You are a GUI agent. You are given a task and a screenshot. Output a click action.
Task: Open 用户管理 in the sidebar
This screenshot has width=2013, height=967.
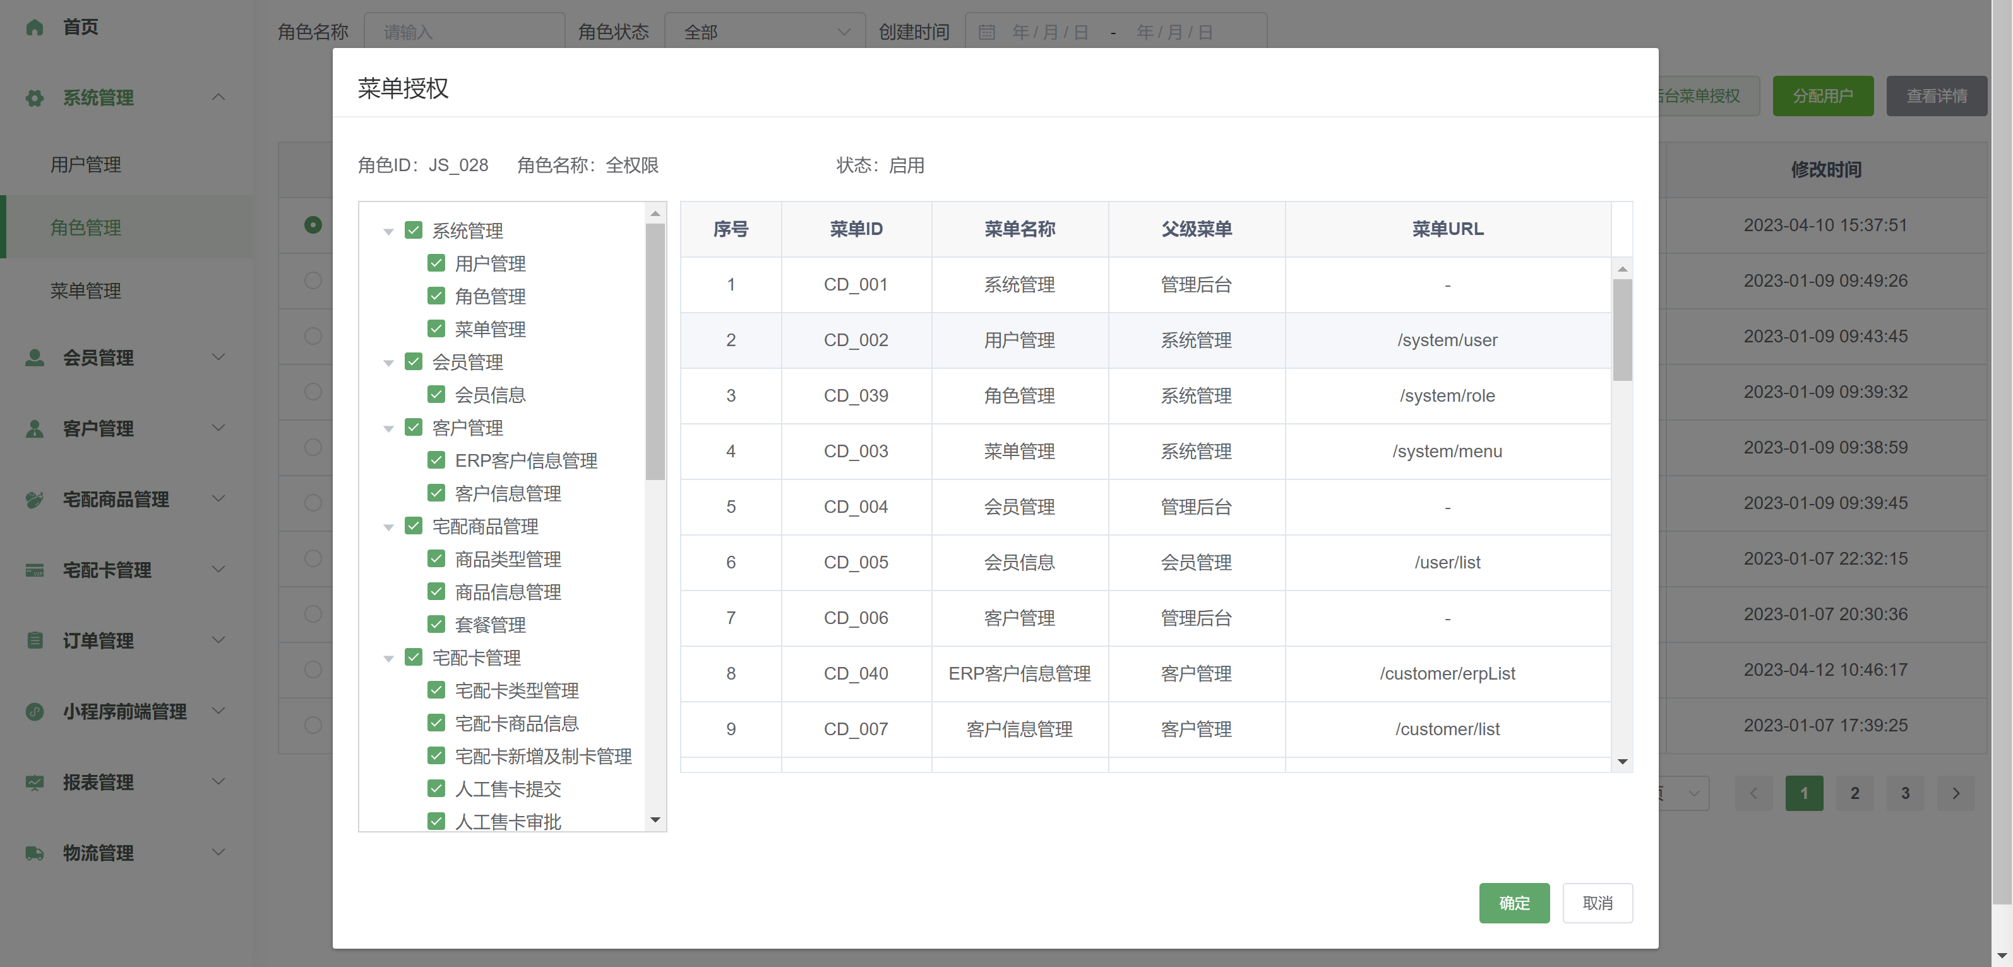point(86,164)
